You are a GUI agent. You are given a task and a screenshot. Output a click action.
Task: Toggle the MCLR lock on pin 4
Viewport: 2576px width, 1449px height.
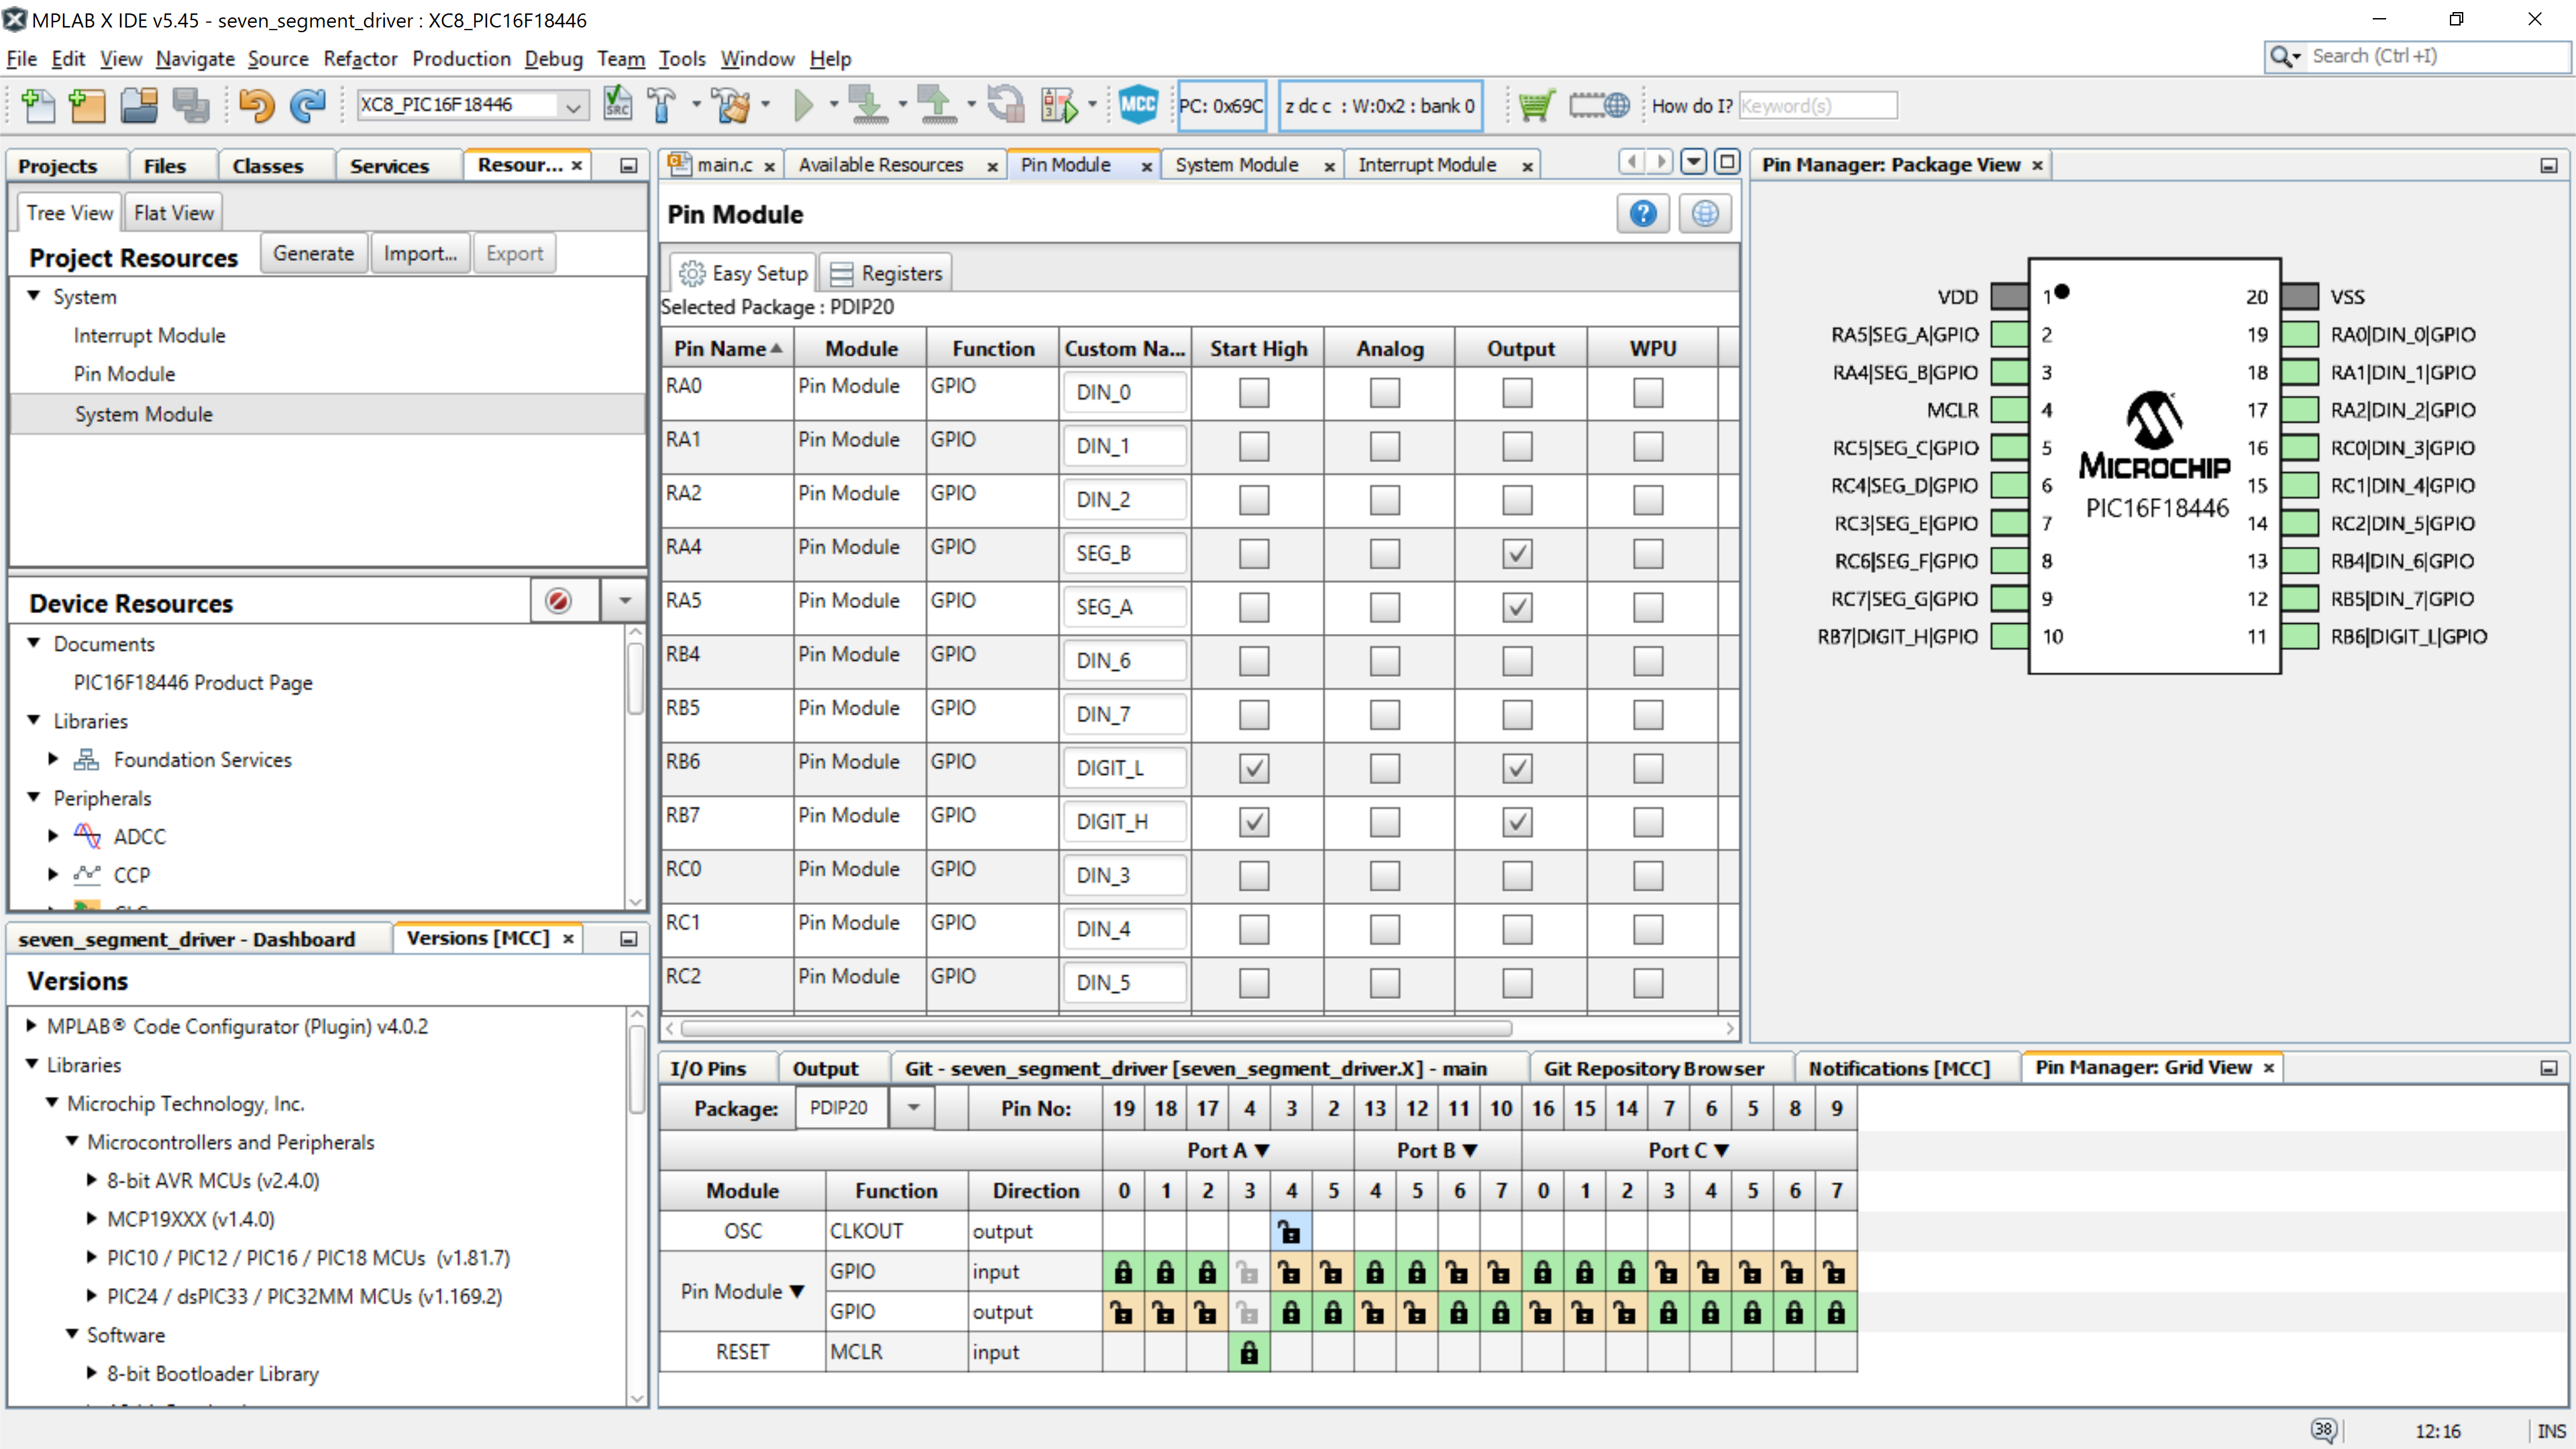coord(1248,1353)
